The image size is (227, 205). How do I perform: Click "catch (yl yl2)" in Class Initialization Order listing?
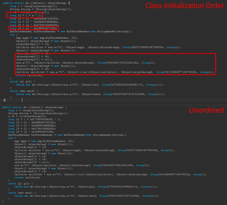[22, 82]
